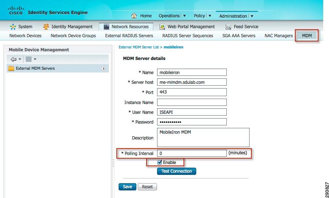The image size is (329, 198).
Task: Click External MDM Server List breadcrumb
Action: (x=139, y=47)
